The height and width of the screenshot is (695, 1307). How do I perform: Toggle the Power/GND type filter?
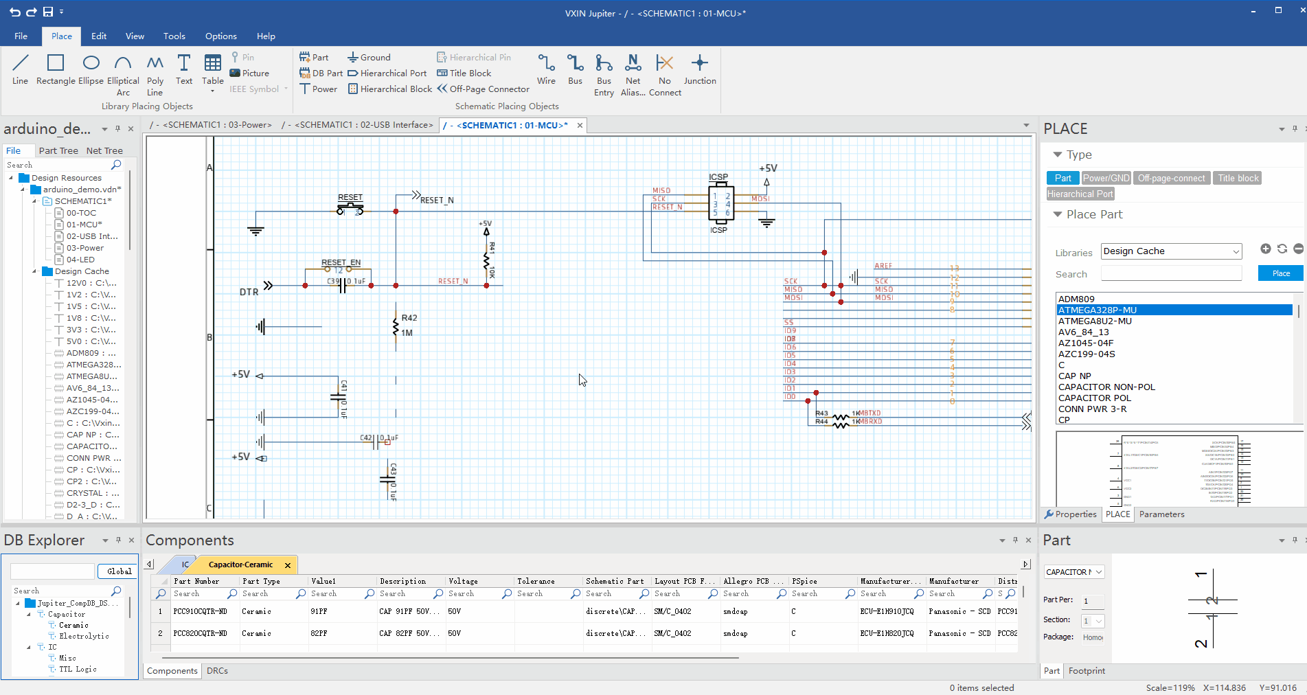click(x=1106, y=178)
